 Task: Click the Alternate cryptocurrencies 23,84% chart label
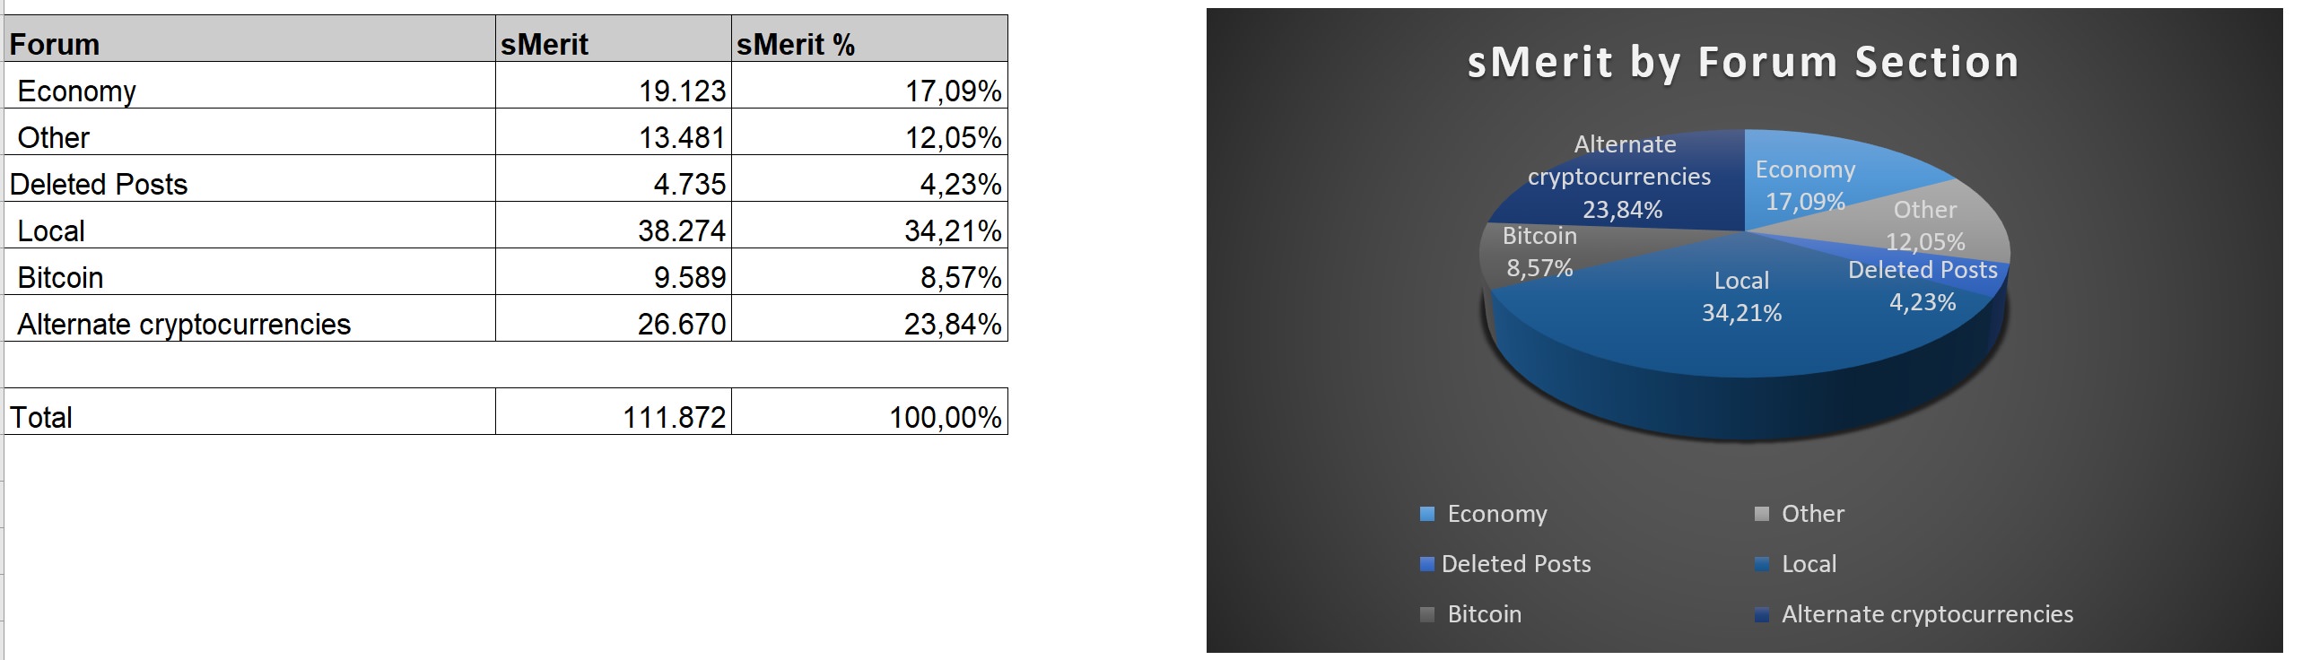[1620, 177]
